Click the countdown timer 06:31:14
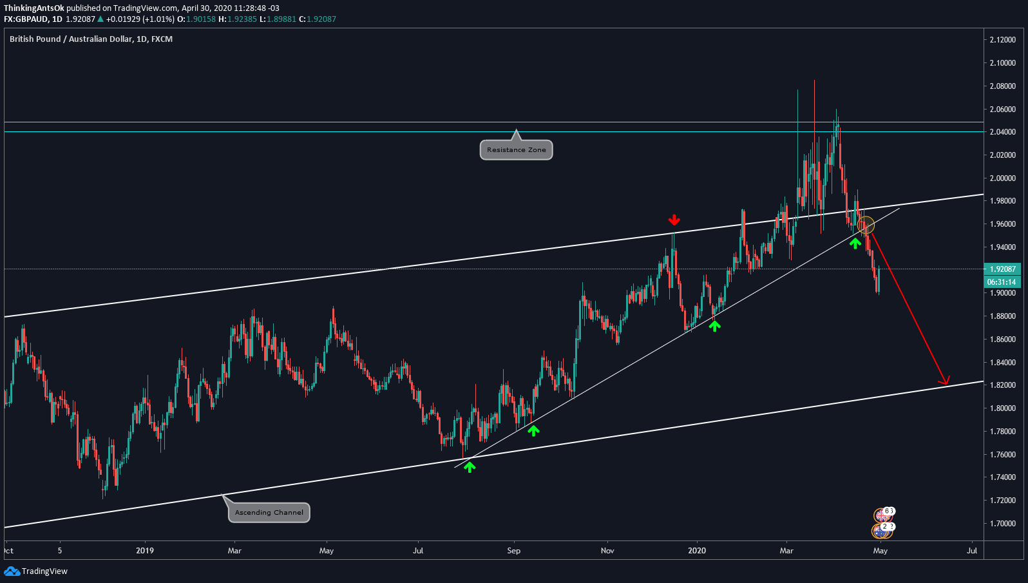 1002,282
